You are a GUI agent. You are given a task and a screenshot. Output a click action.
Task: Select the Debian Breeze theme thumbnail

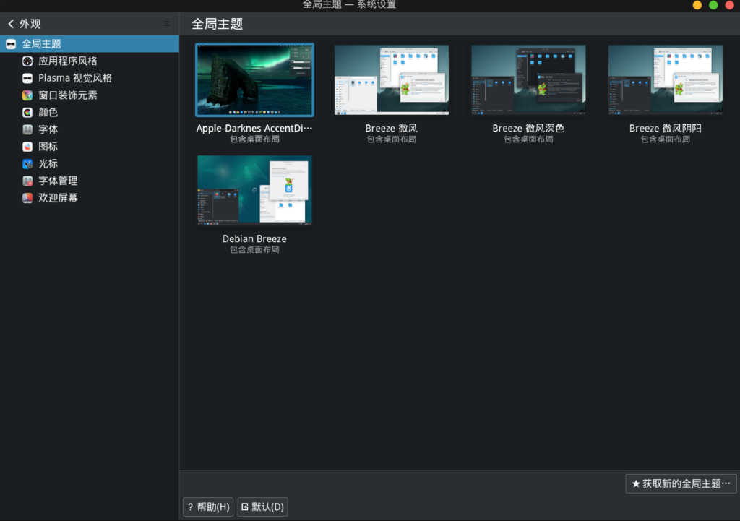tap(254, 190)
